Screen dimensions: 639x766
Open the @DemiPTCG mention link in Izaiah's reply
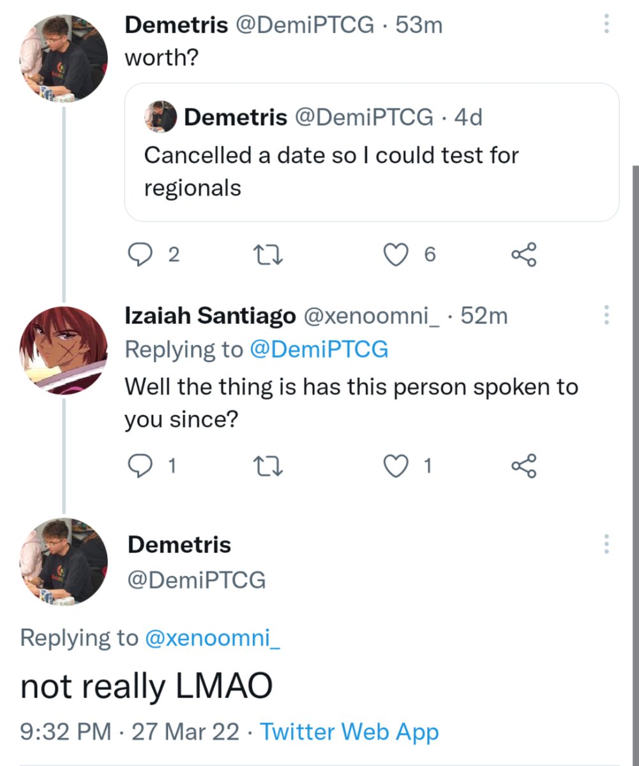[x=319, y=350]
